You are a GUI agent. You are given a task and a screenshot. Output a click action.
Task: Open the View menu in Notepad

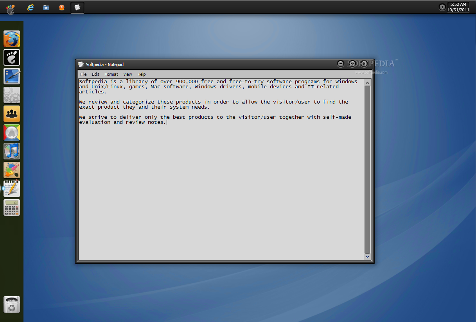click(128, 74)
